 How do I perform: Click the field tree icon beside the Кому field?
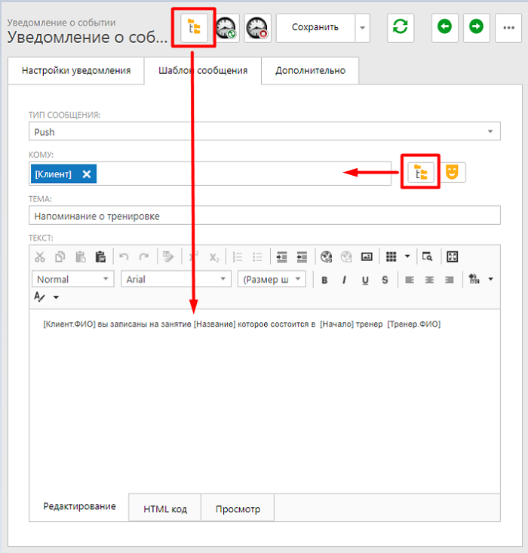click(421, 172)
